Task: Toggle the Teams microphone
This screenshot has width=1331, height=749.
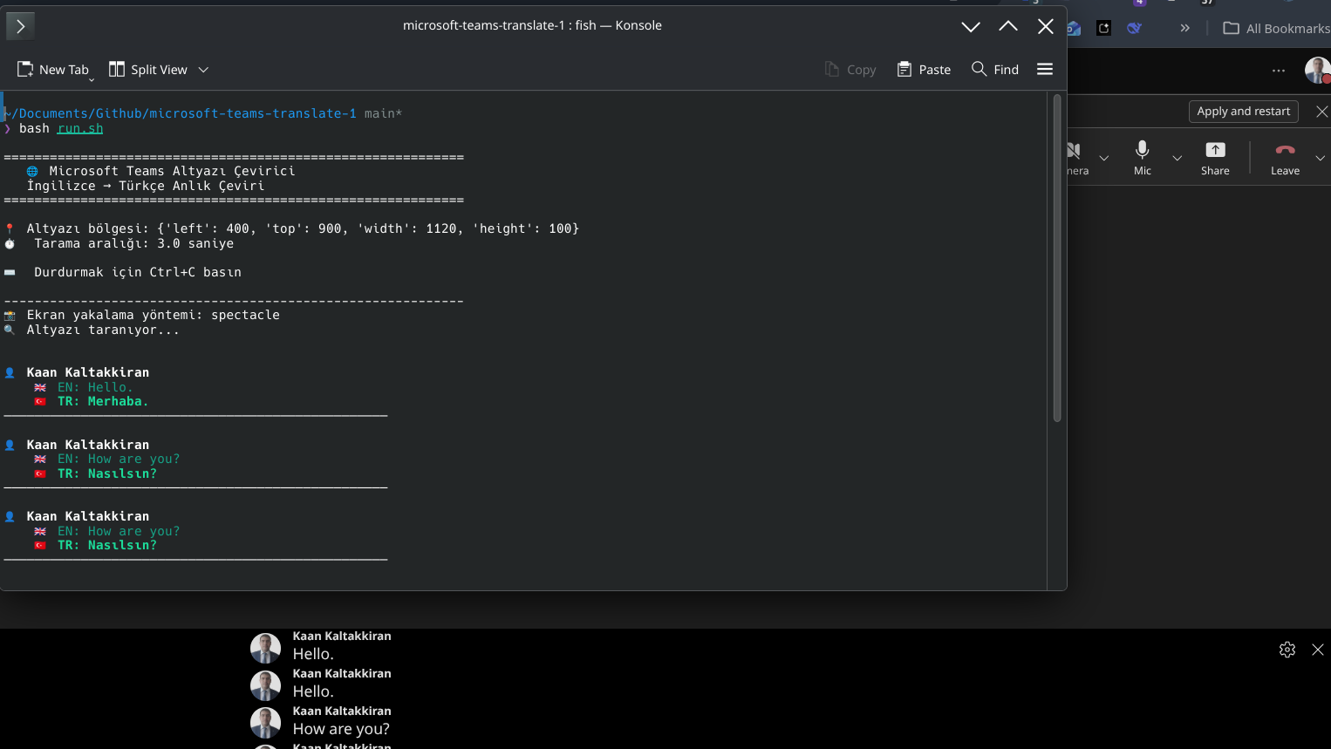Action: click(x=1143, y=158)
